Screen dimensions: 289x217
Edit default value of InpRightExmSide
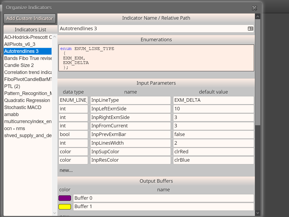(213, 117)
